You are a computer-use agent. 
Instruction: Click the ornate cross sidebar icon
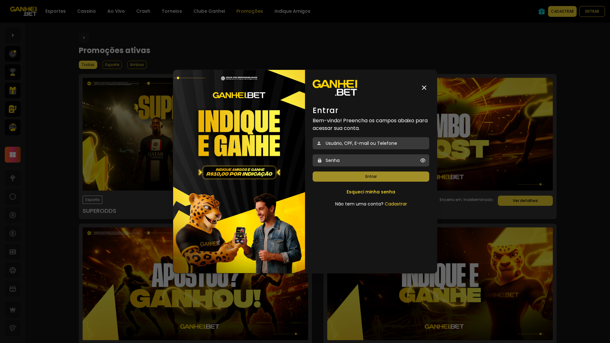(x=13, y=178)
